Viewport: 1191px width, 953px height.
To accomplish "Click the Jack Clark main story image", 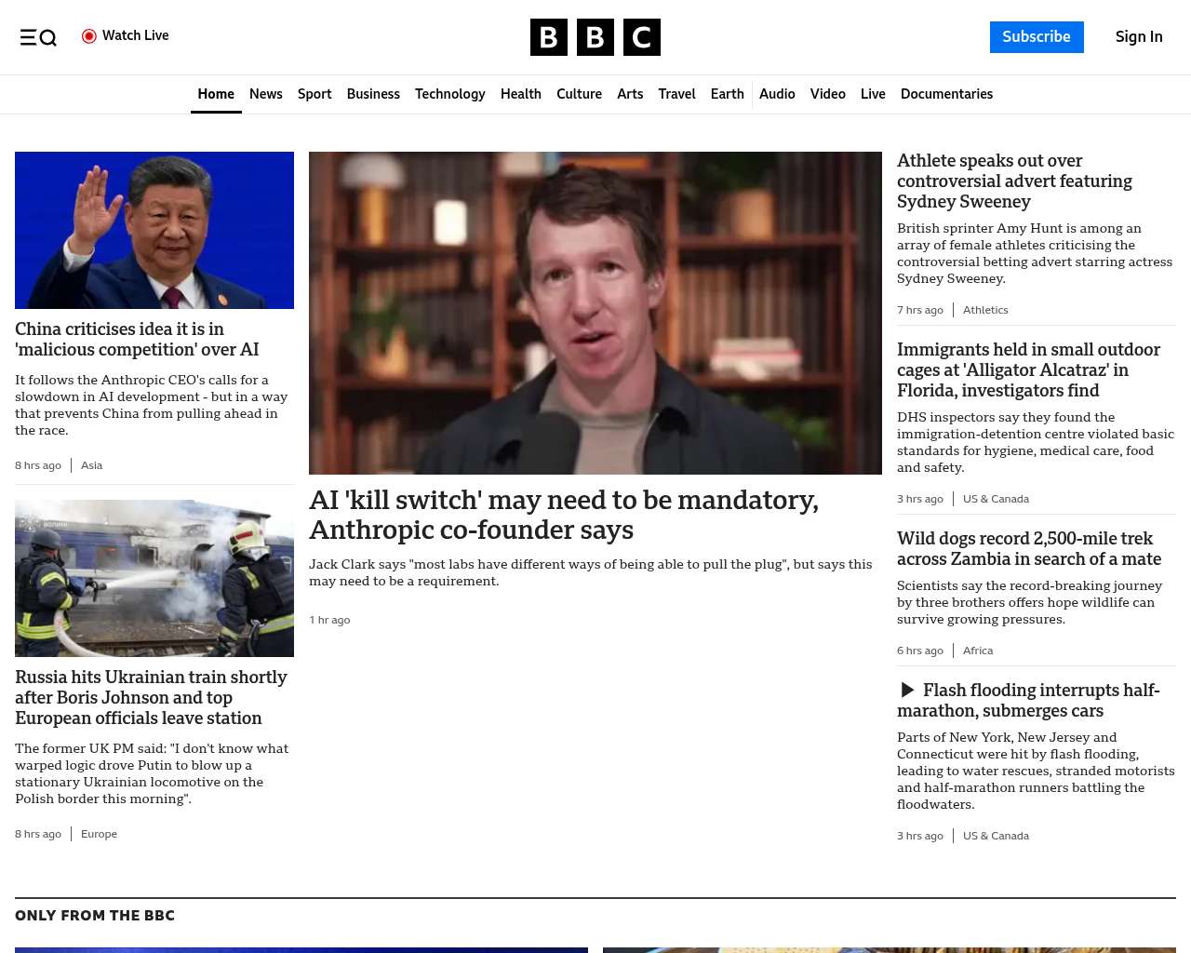I will 595,313.
